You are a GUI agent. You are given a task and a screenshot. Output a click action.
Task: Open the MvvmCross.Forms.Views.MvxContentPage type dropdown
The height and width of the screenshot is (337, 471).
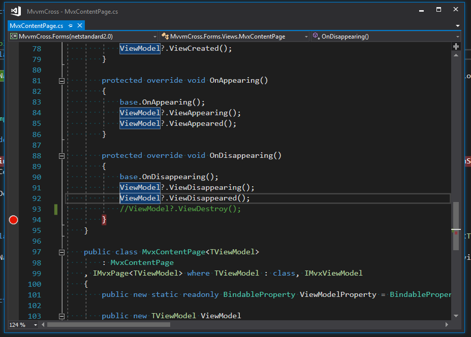click(234, 37)
